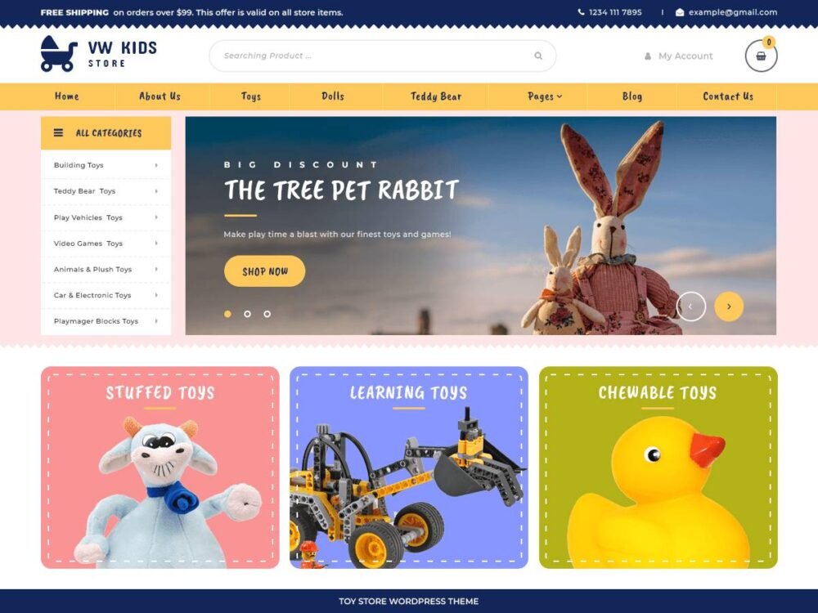Image resolution: width=818 pixels, height=613 pixels.
Task: Click the phone icon in top bar
Action: point(581,12)
